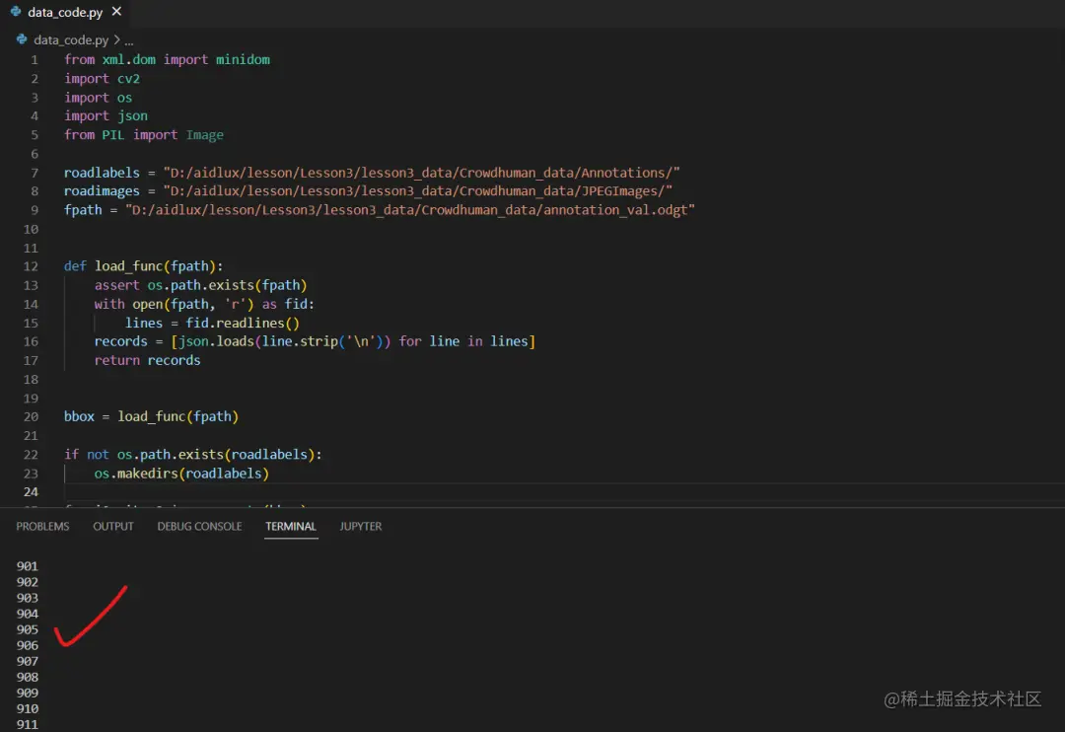The width and height of the screenshot is (1065, 732).
Task: Click terminal output value 906
Action: coord(28,646)
